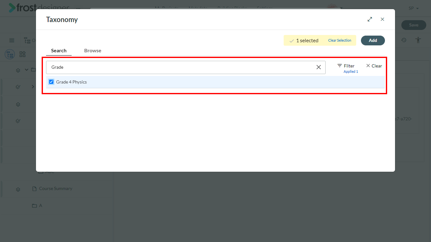Screen dimensions: 431x242
Task: Switch to the Search tab
Action: pyautogui.click(x=59, y=50)
